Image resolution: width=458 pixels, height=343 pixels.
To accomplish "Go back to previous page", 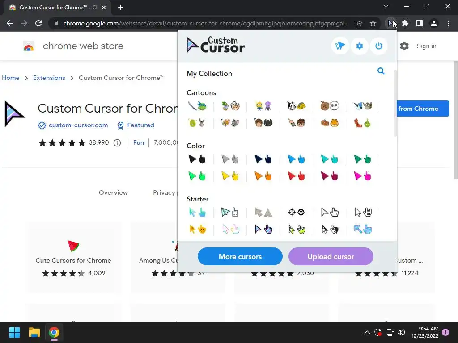I will pyautogui.click(x=10, y=23).
